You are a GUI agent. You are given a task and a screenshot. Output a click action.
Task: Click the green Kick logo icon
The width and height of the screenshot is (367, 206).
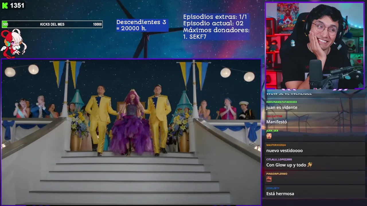5,5
